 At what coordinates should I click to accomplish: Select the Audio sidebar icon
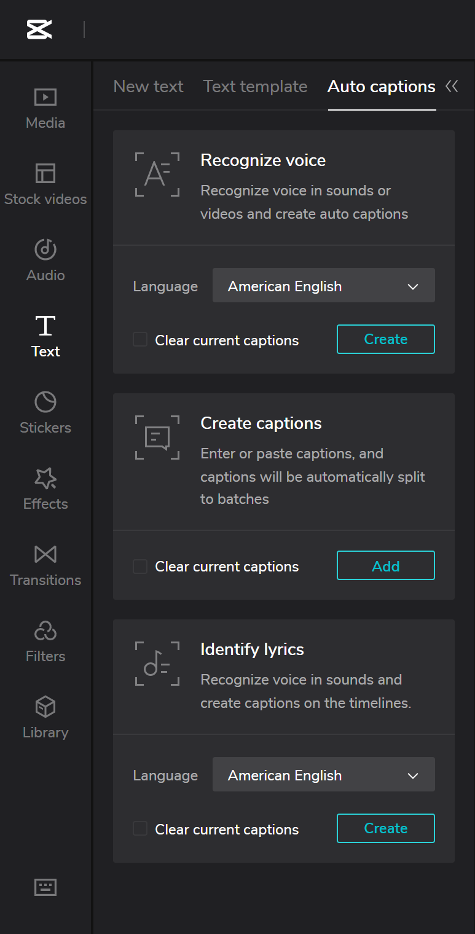[45, 260]
